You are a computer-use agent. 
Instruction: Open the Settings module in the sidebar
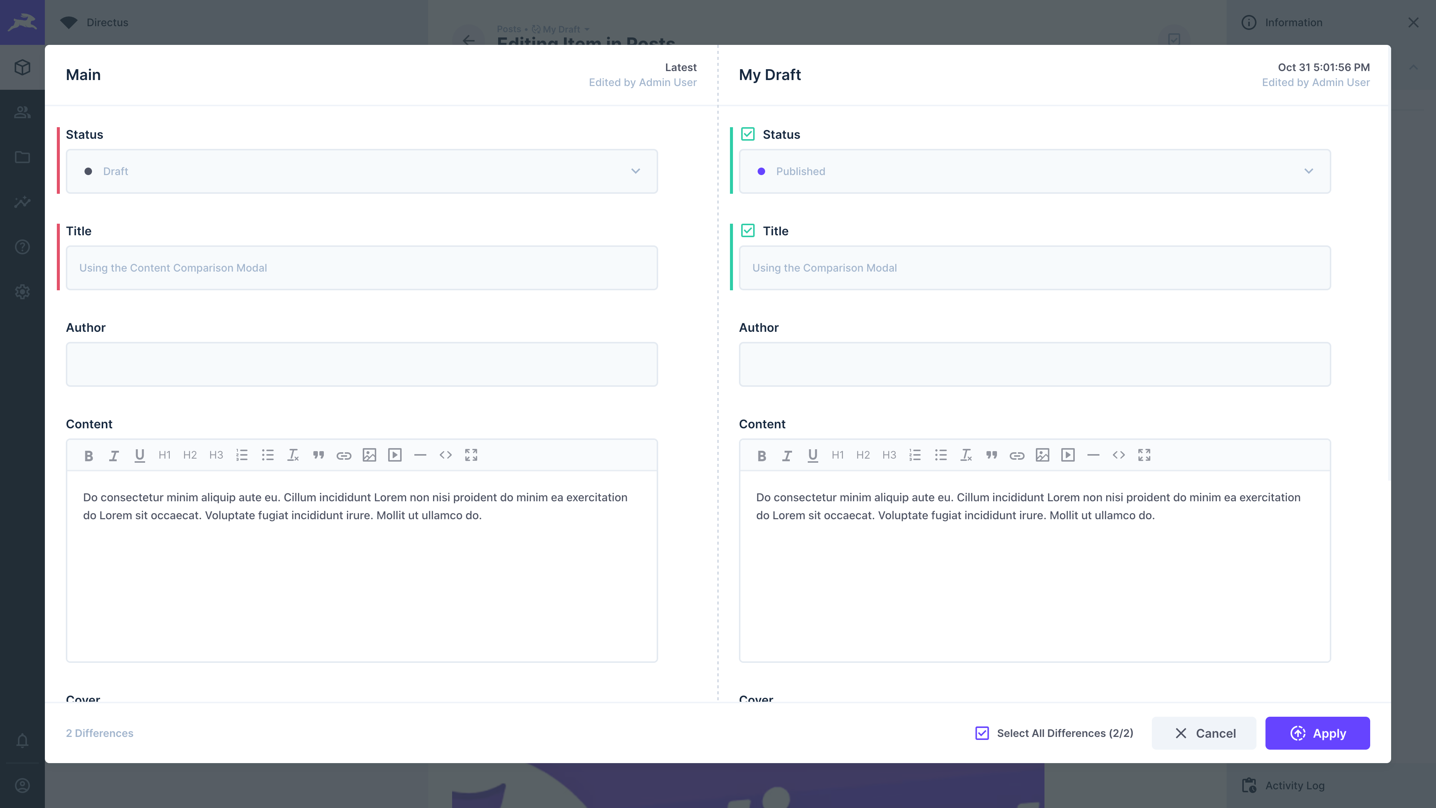coord(22,292)
